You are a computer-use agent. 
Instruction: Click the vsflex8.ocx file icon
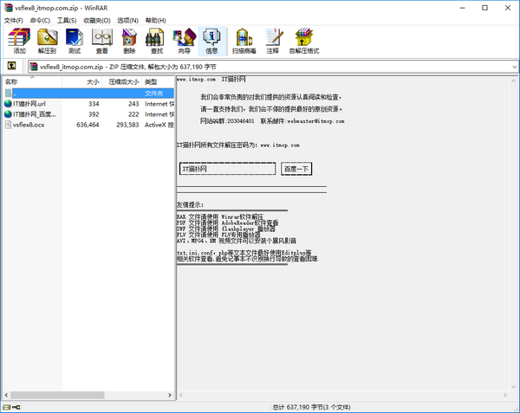[9, 125]
